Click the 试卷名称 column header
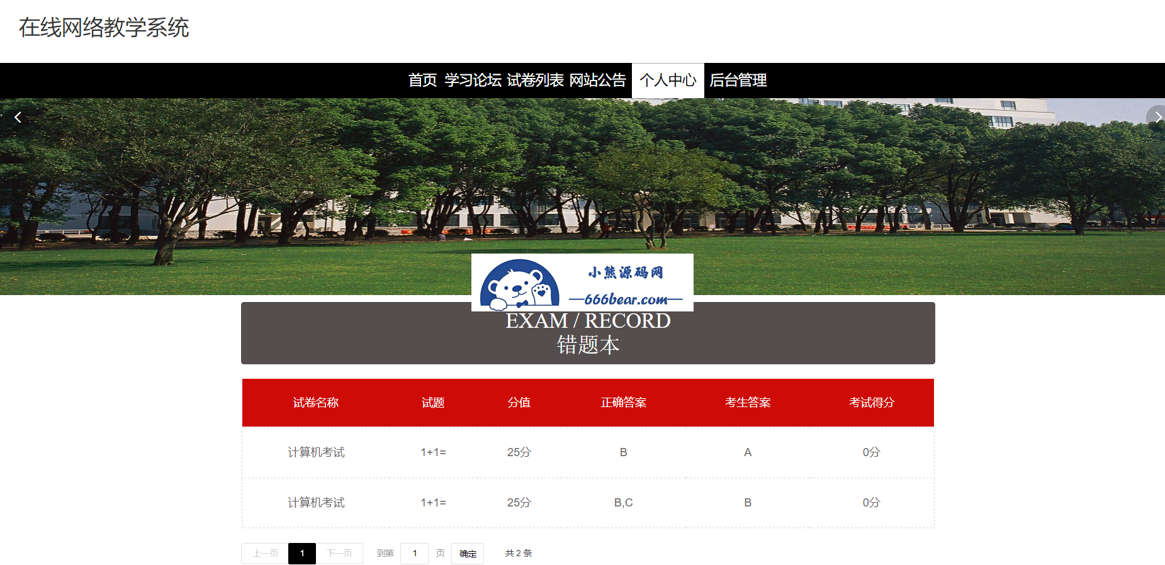 316,403
